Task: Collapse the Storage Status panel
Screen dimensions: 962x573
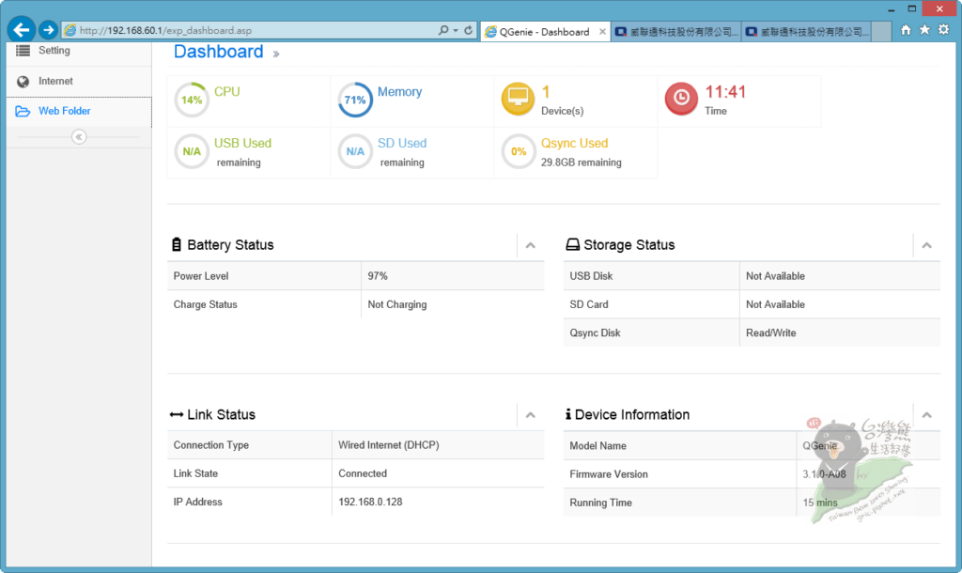Action: pyautogui.click(x=926, y=245)
